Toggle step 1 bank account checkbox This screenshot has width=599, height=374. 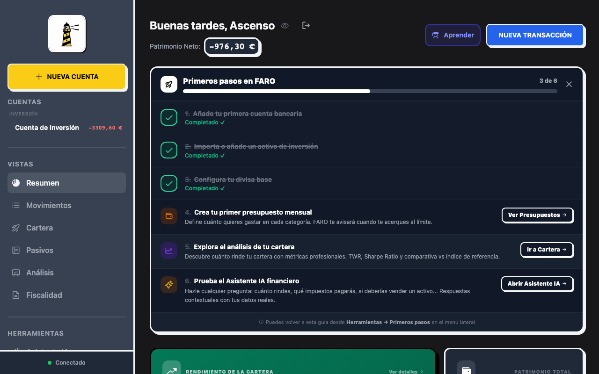[169, 117]
